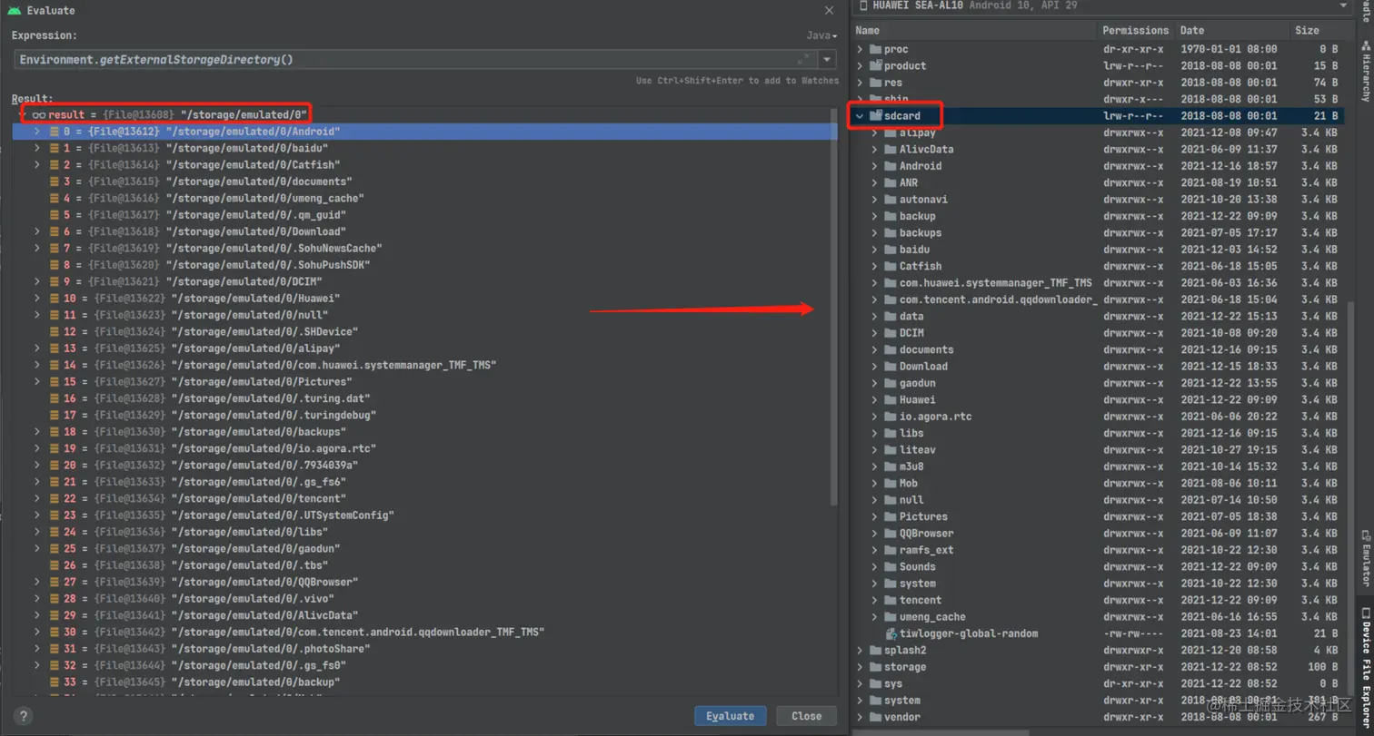Click the watch icon beside result root

pyautogui.click(x=38, y=115)
